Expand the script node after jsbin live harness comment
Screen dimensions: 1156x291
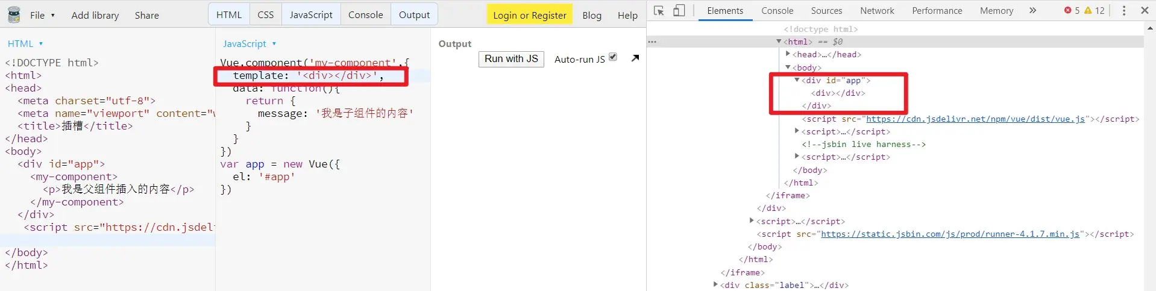tap(797, 155)
